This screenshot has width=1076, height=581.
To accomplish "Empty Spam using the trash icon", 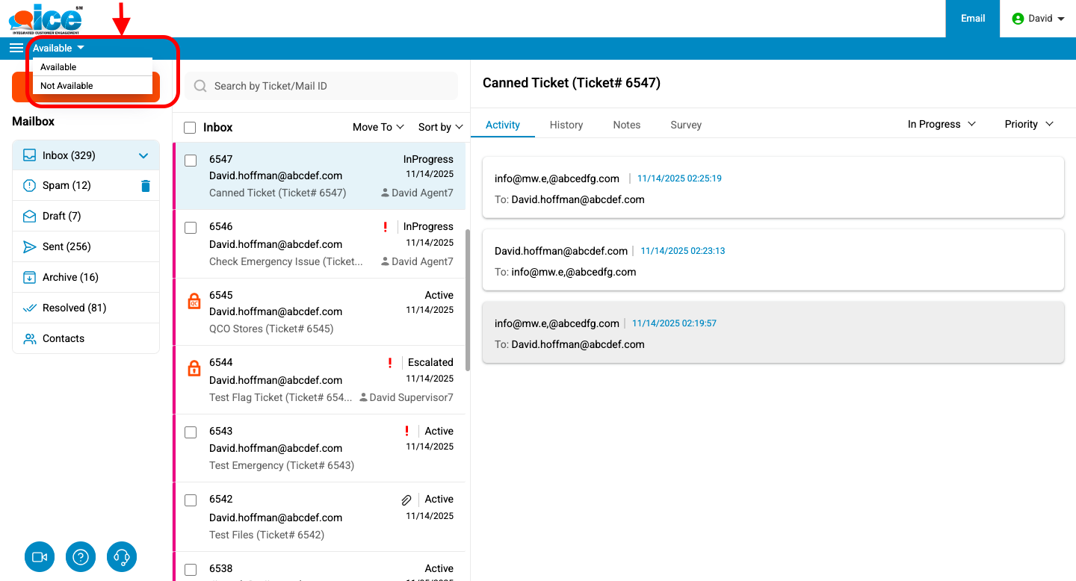I will click(146, 186).
